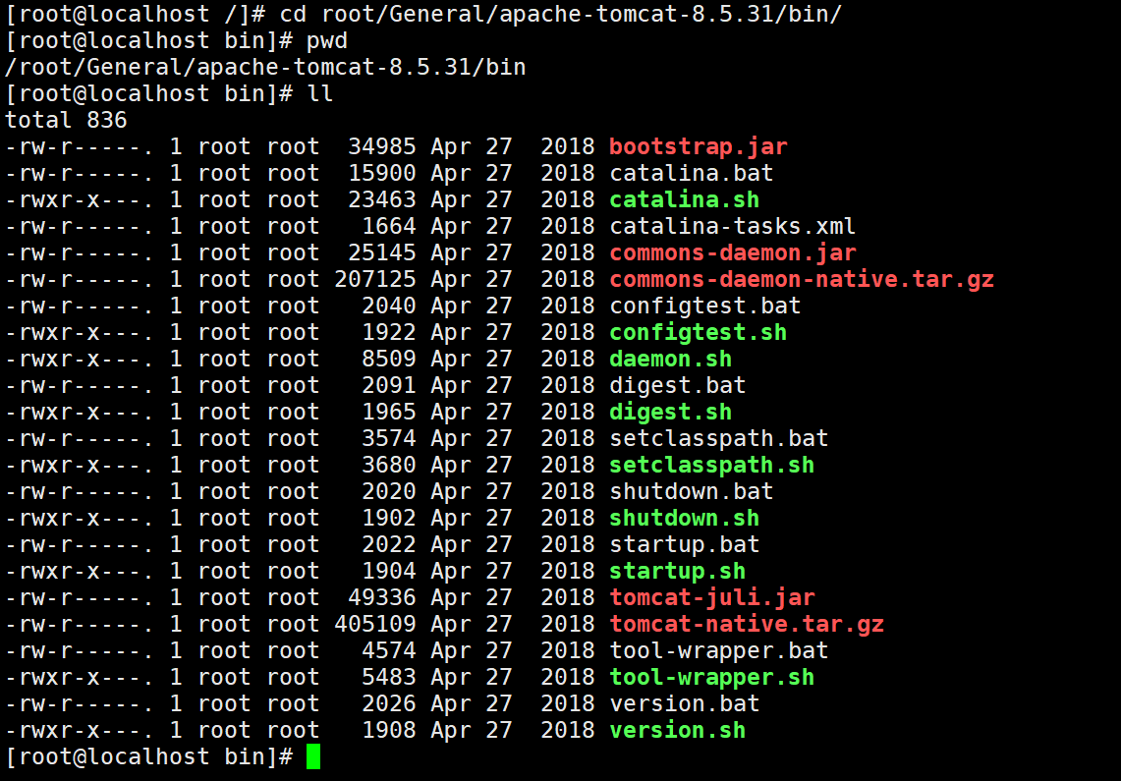1121x781 pixels.
Task: Click the startup.sh filename
Action: (x=677, y=571)
